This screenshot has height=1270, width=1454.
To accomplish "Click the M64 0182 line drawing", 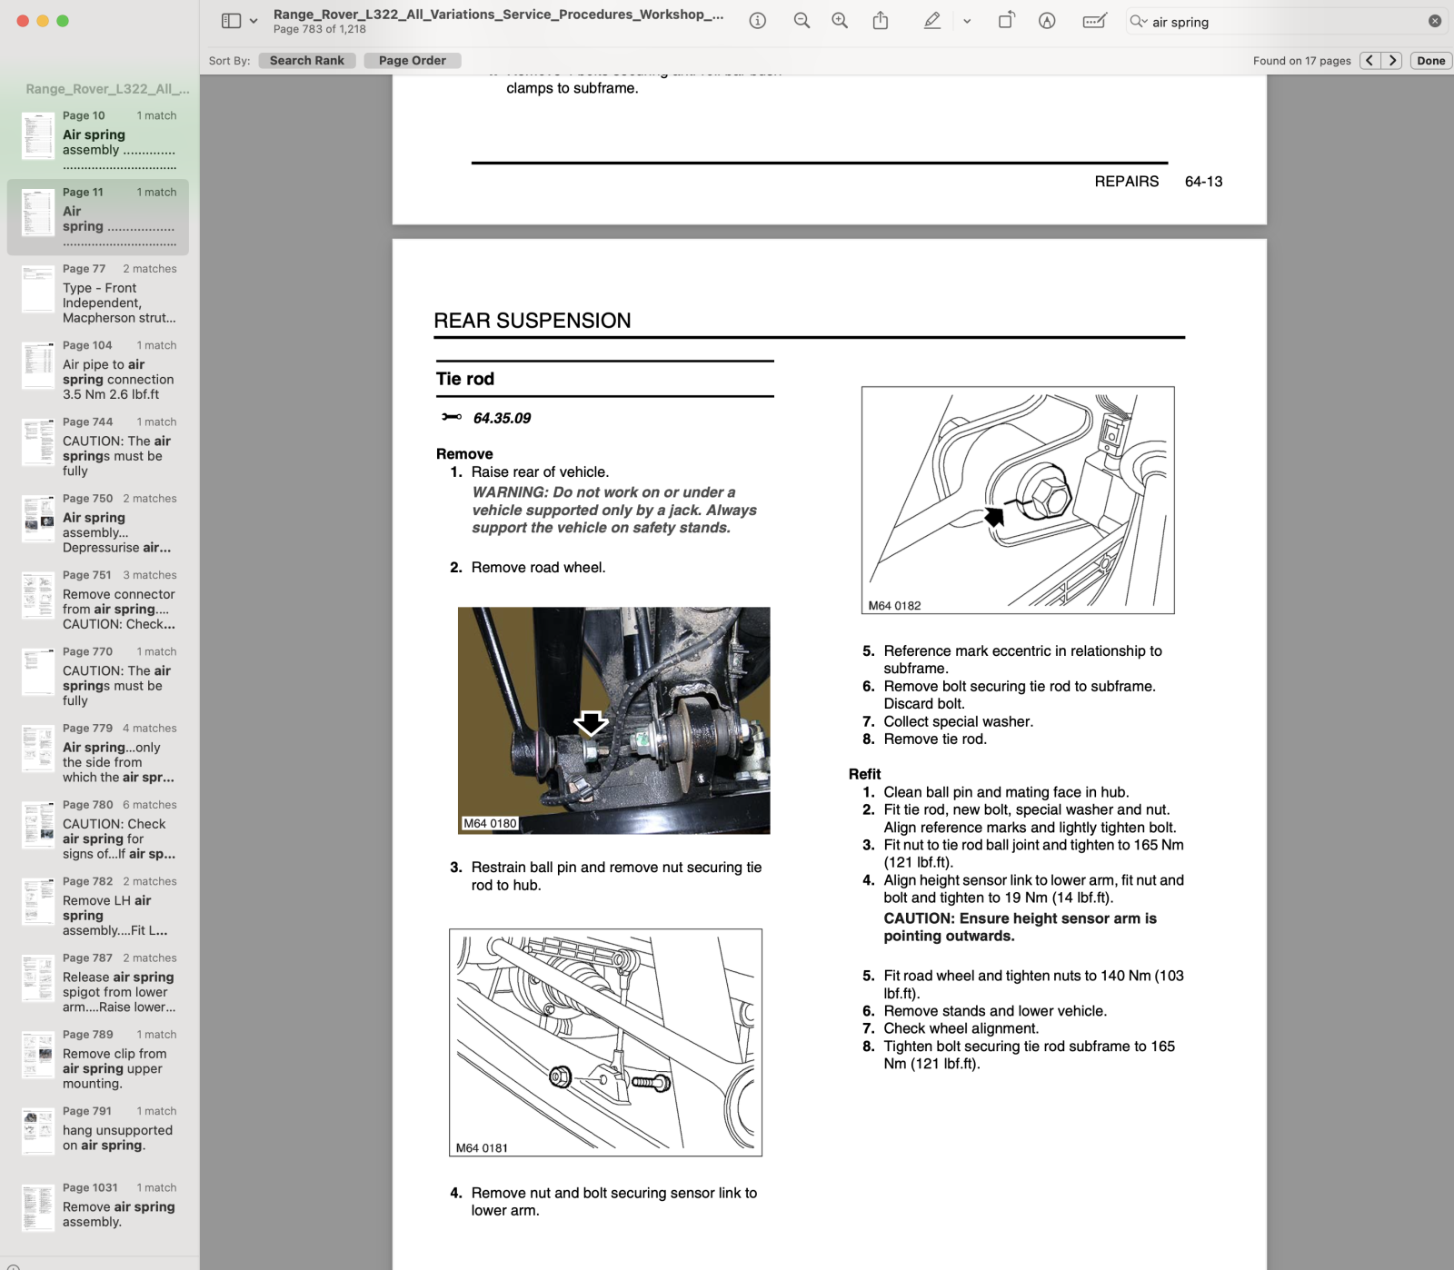I will pos(1018,501).
